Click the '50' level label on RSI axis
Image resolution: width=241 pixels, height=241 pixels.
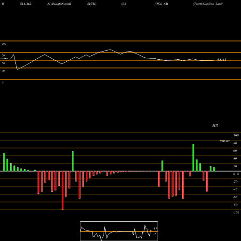3,63
